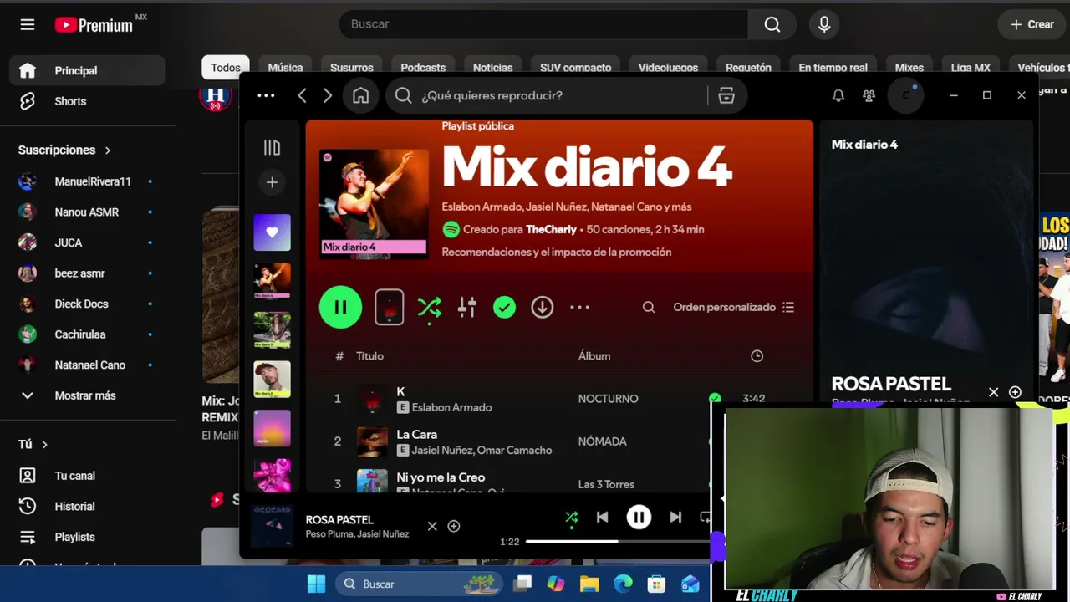This screenshot has height=602, width=1070.
Task: Select the Videojuegos filter chip on YouTube
Action: pos(668,68)
